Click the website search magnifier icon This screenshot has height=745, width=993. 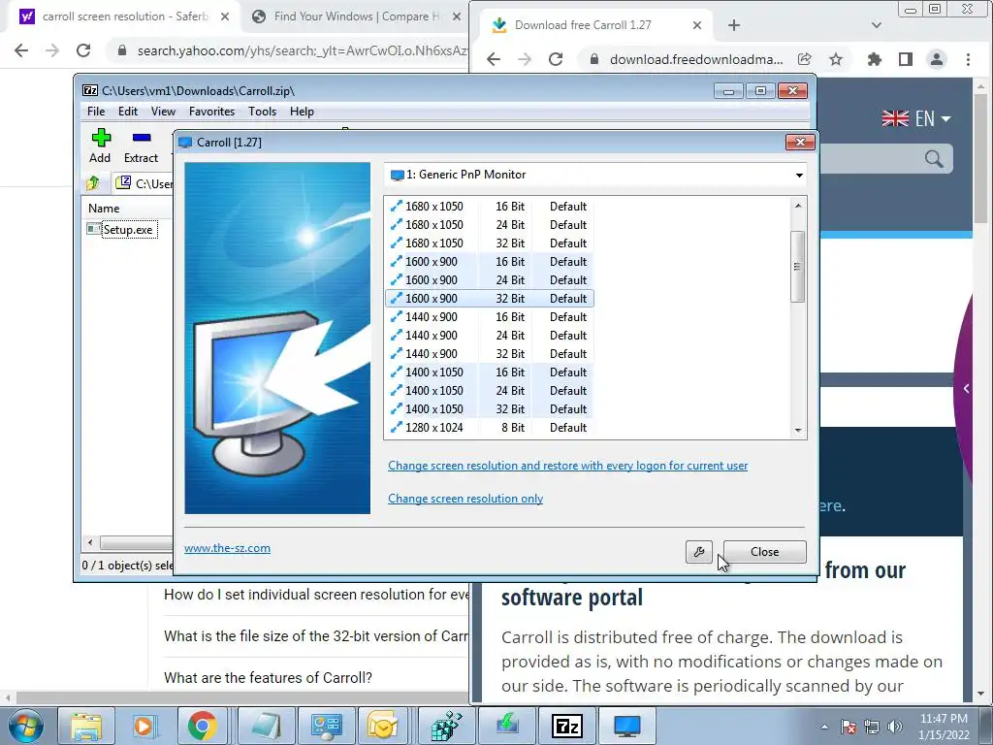(x=934, y=158)
